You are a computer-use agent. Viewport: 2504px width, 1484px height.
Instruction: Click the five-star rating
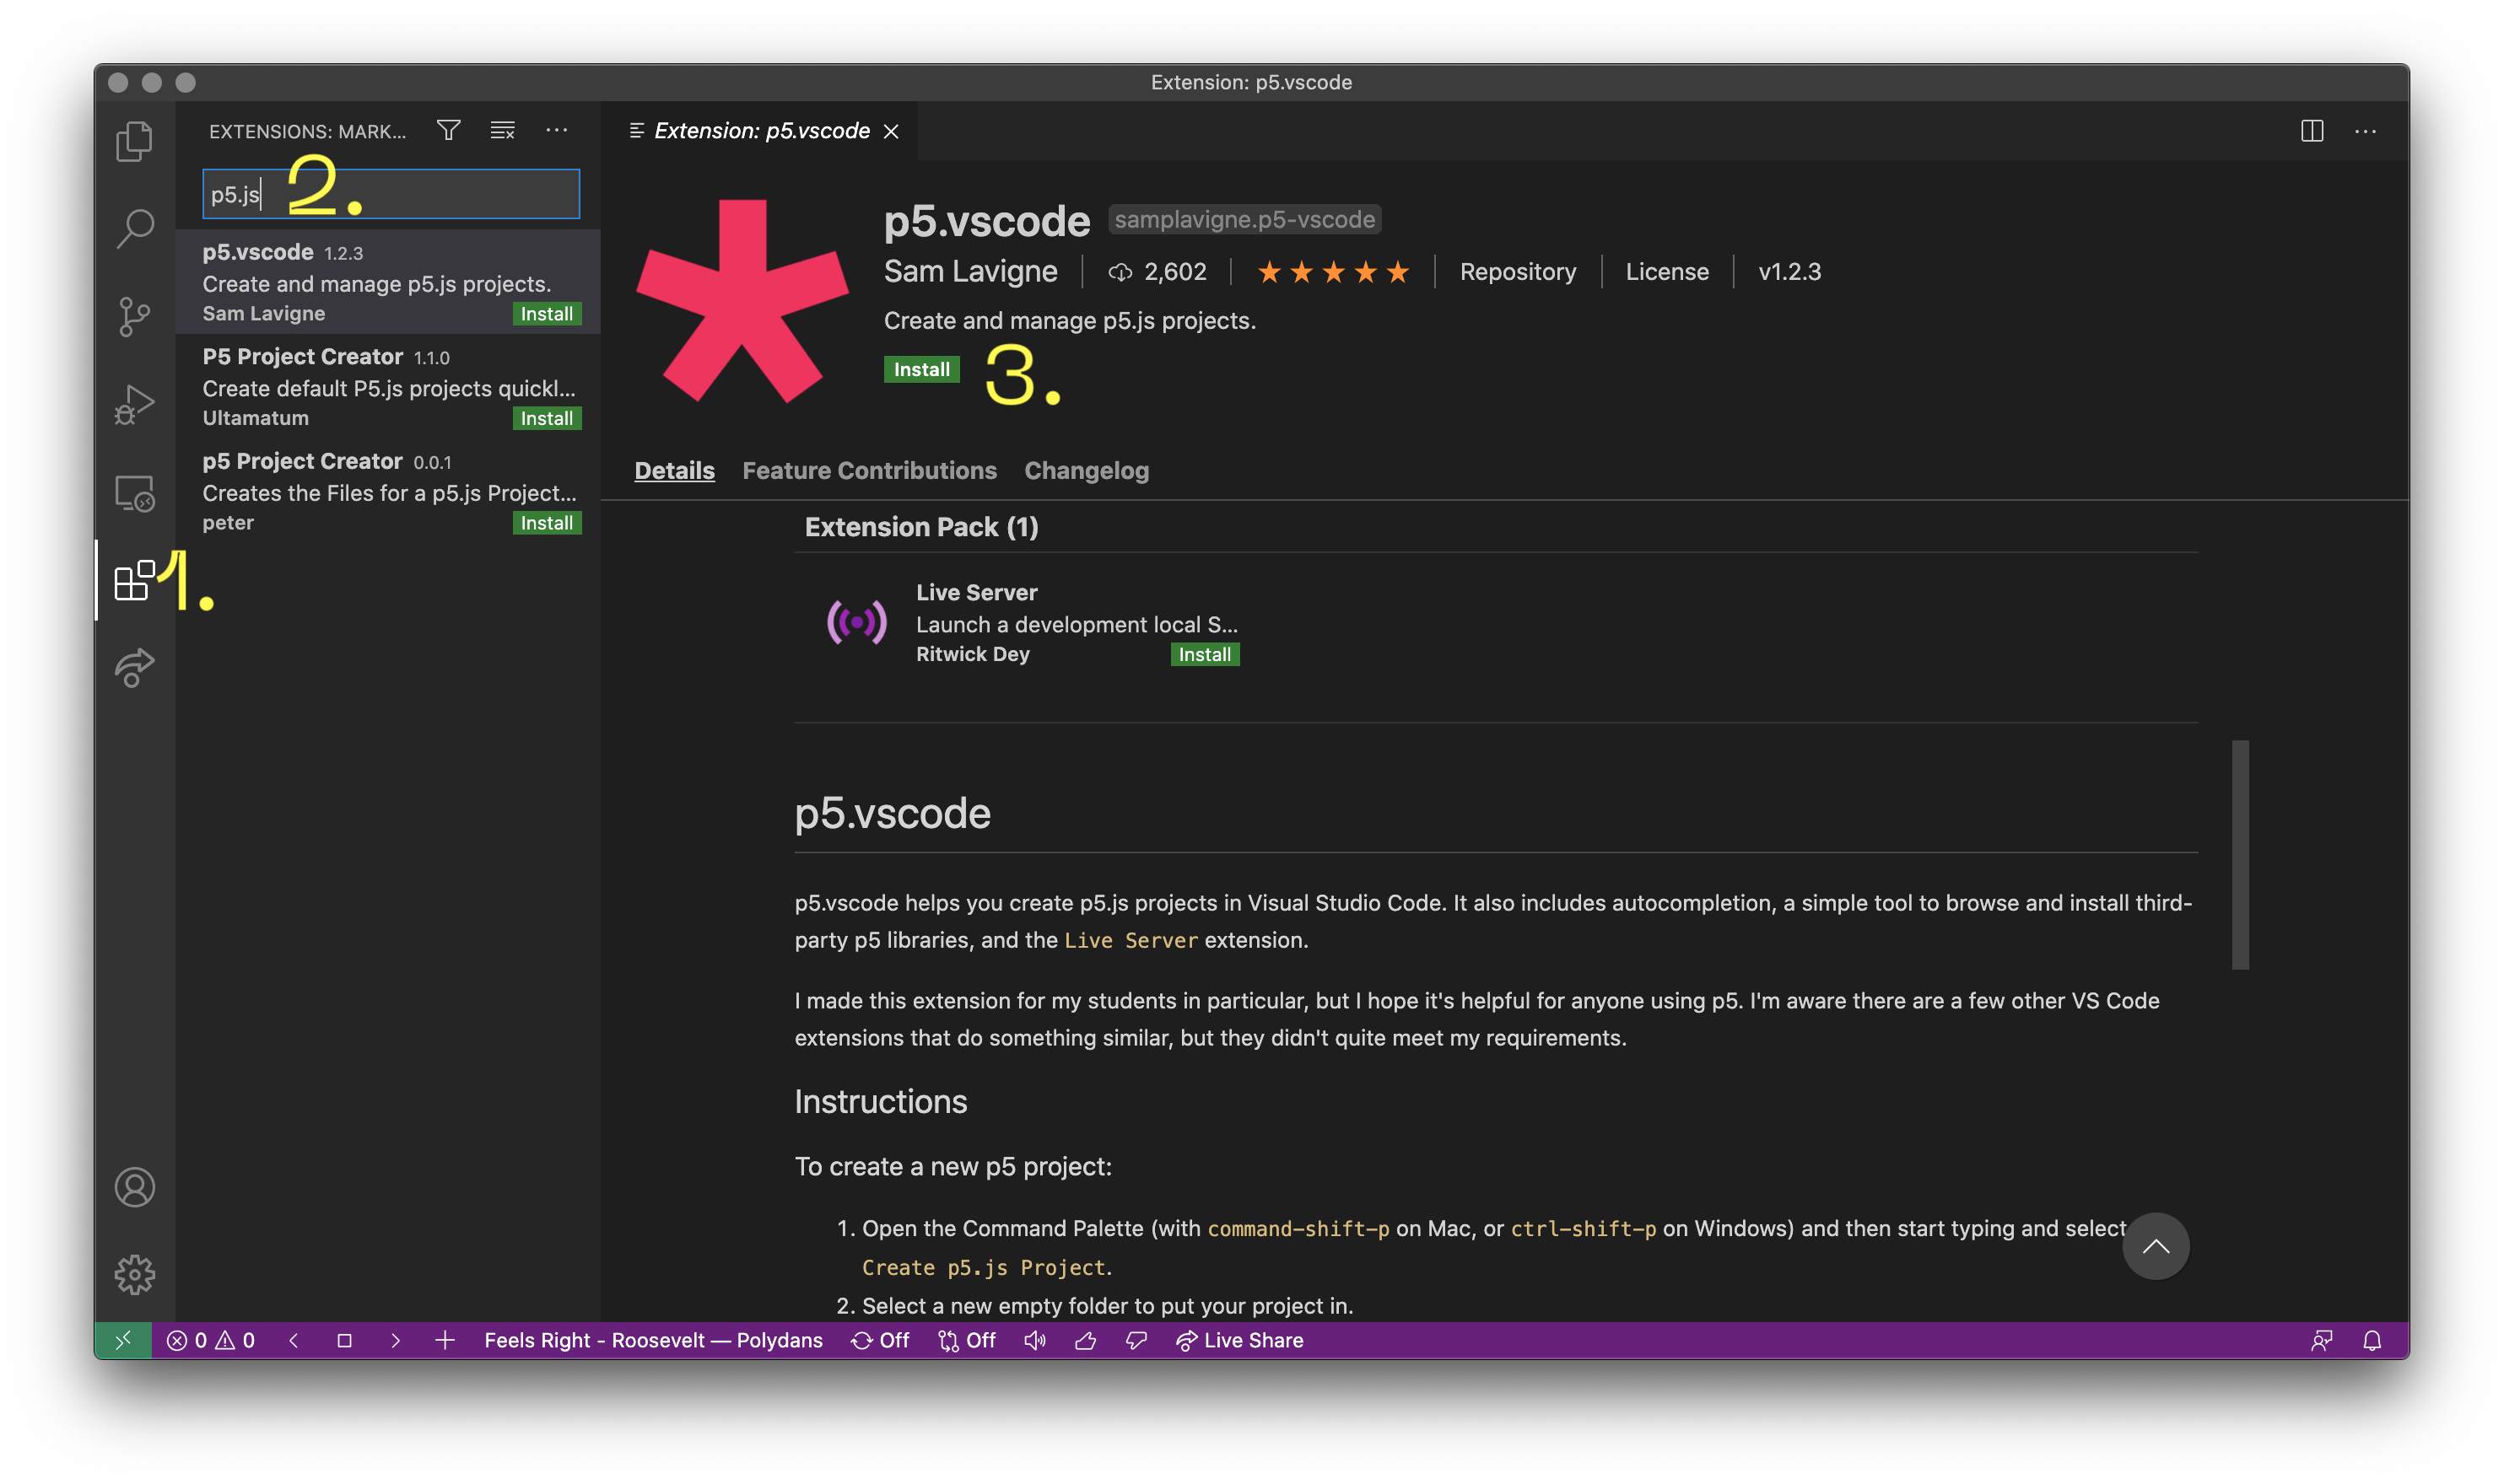tap(1332, 272)
